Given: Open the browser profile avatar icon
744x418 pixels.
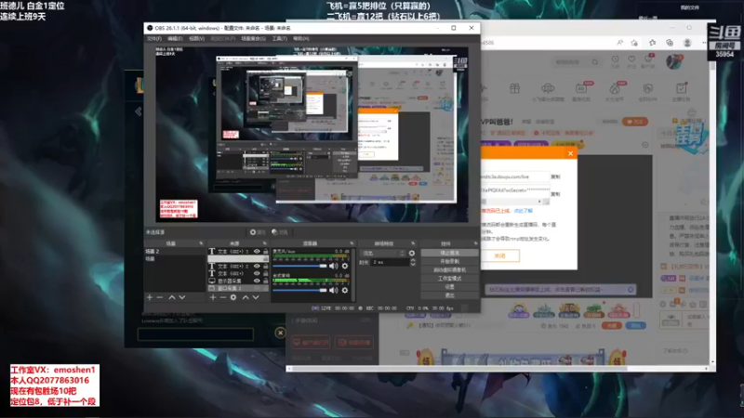Looking at the screenshot, I should (687, 43).
